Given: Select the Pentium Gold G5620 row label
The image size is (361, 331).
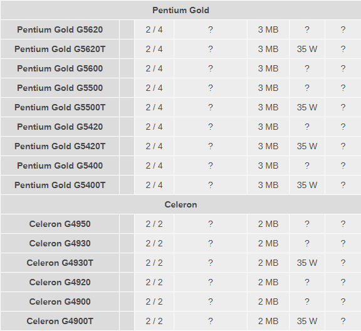Looking at the screenshot, I should click(x=60, y=29).
